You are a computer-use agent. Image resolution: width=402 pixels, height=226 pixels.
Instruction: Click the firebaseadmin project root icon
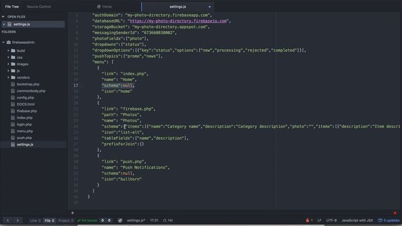[x=9, y=42]
